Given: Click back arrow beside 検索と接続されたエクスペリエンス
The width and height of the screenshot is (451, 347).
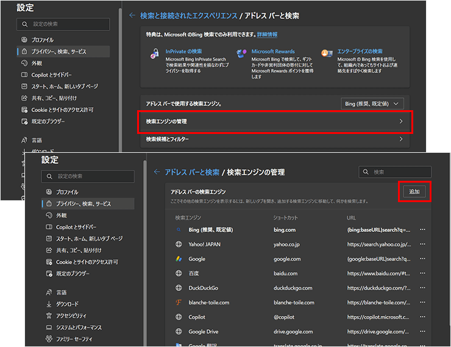Looking at the screenshot, I should pyautogui.click(x=132, y=15).
